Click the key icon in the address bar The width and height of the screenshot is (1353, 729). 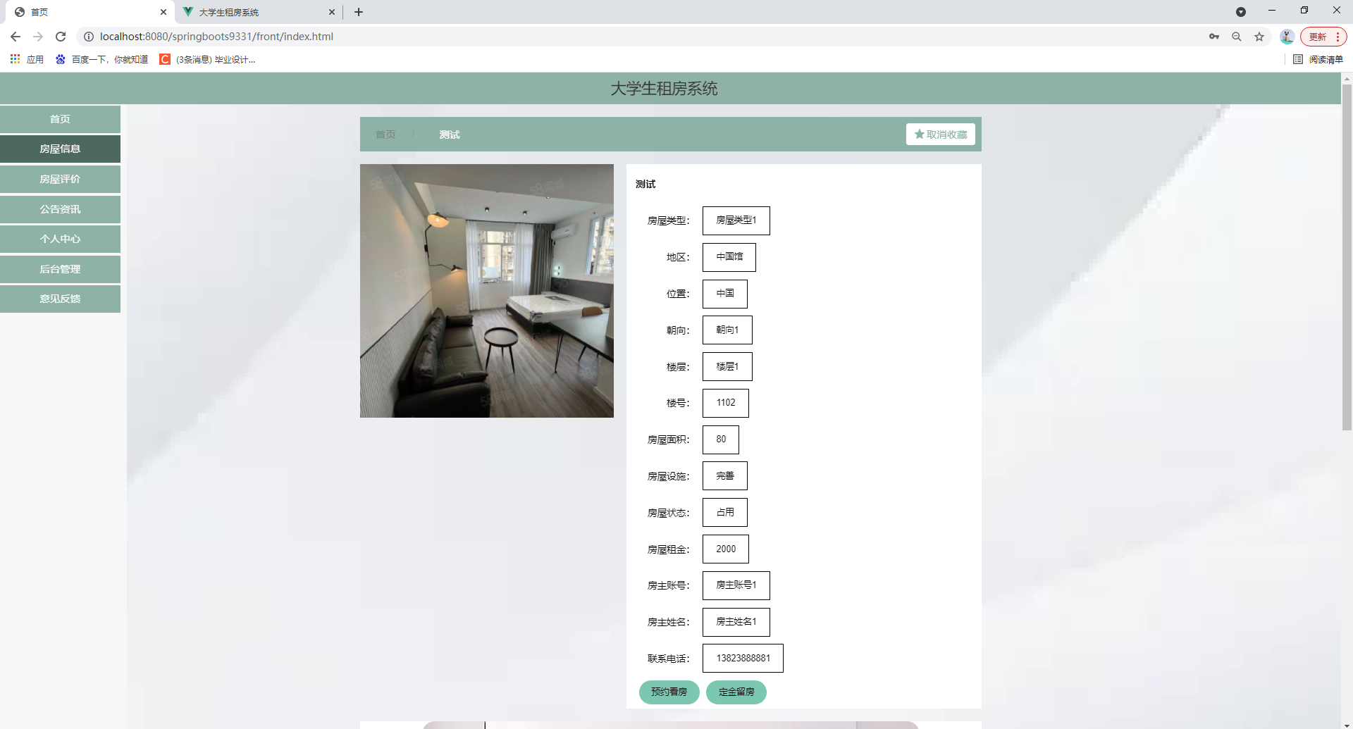(1213, 36)
